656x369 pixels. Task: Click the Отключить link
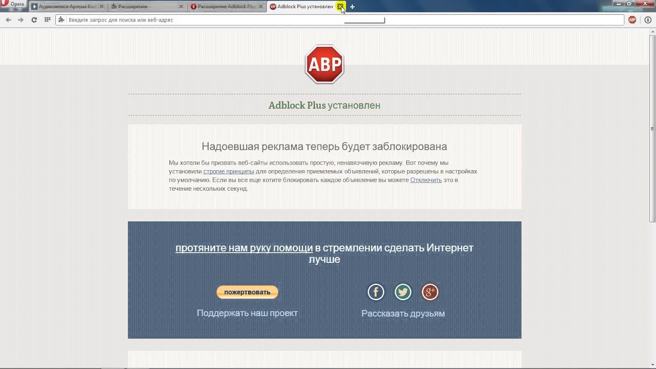[426, 180]
